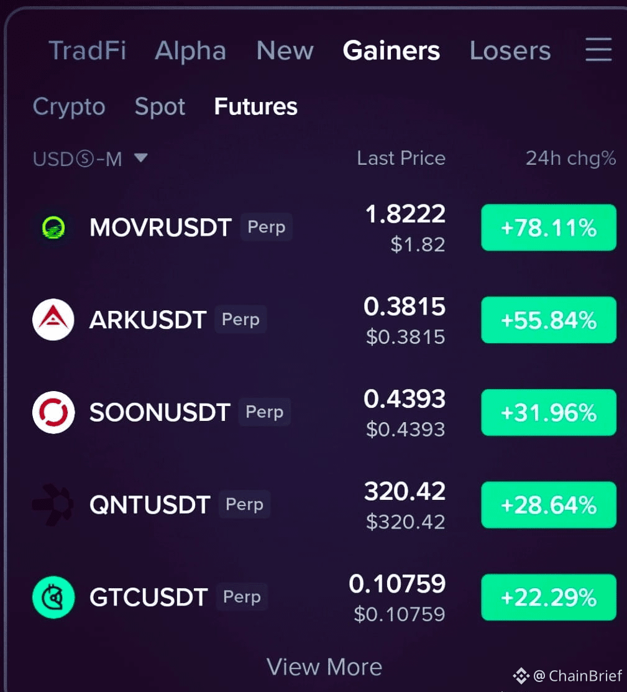Sort by the 24h chg% column header
The height and width of the screenshot is (692, 627).
pos(570,159)
